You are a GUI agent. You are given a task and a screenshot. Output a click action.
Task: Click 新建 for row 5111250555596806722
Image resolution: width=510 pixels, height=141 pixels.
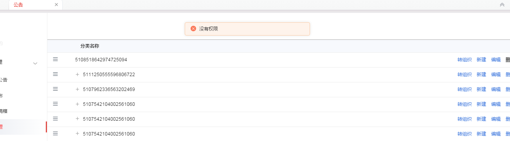coord(481,75)
